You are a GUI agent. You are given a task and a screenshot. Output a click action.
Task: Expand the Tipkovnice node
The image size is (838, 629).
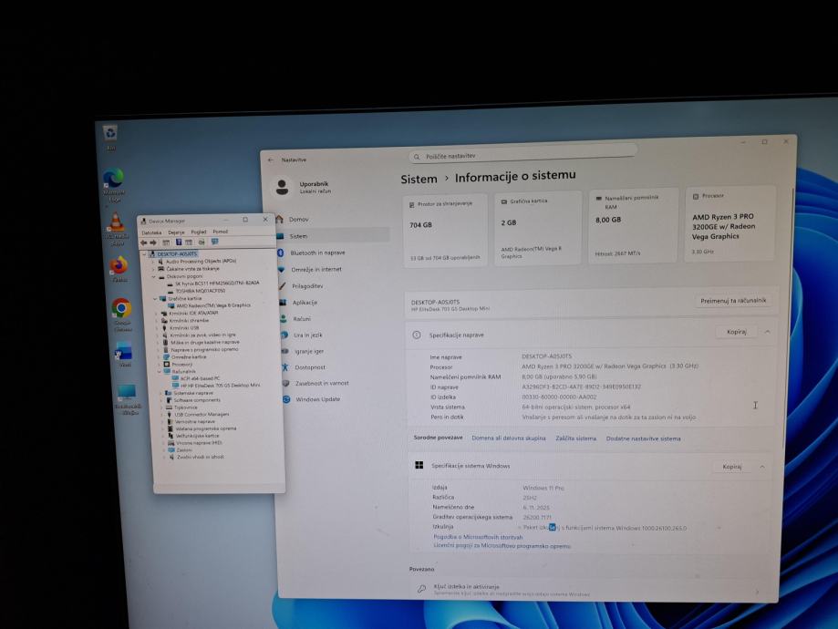pos(161,407)
